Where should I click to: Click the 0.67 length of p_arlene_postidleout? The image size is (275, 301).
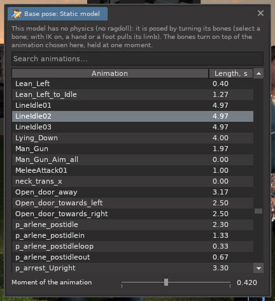tap(220, 257)
